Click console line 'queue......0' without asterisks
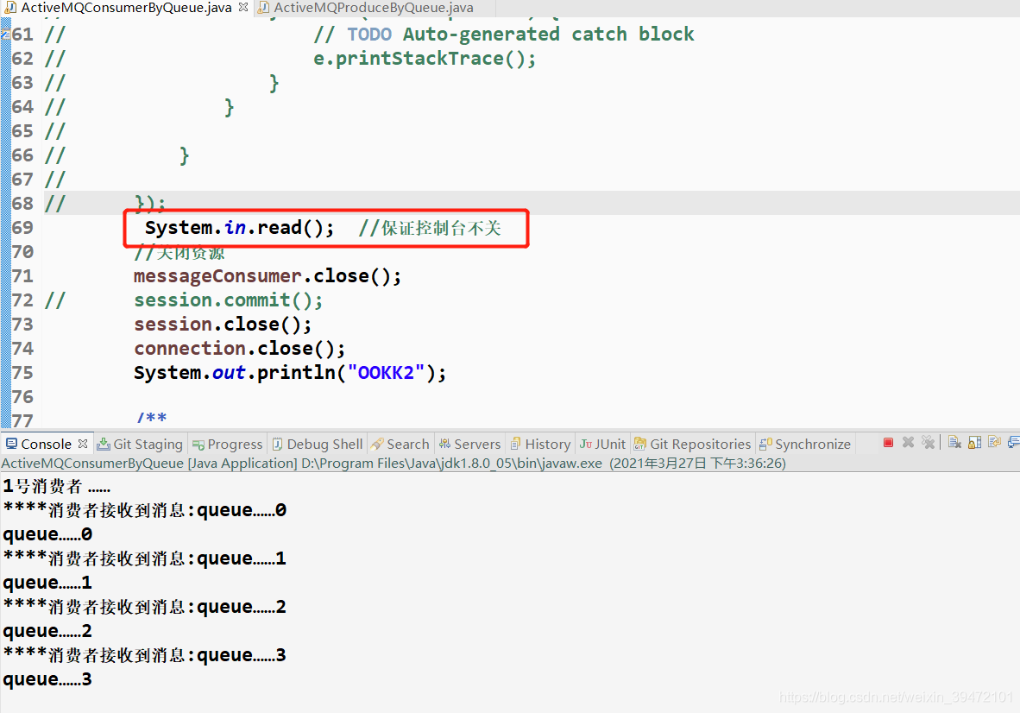 [x=47, y=535]
